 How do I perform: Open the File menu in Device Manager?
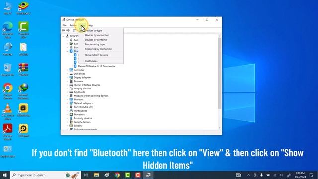[x=64, y=25]
